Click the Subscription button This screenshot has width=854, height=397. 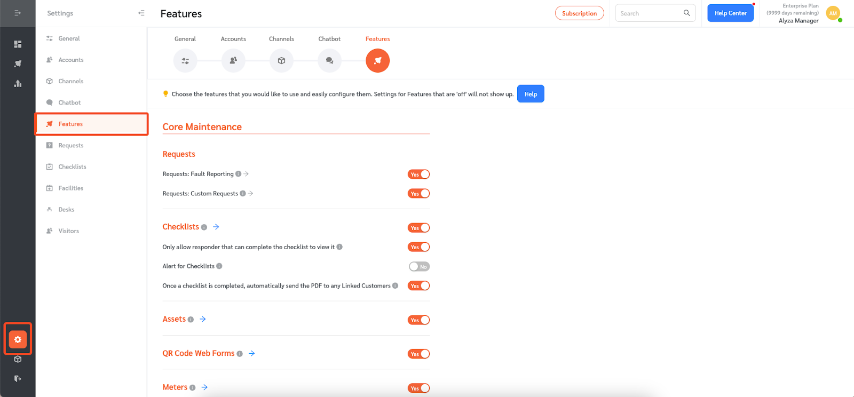point(579,13)
